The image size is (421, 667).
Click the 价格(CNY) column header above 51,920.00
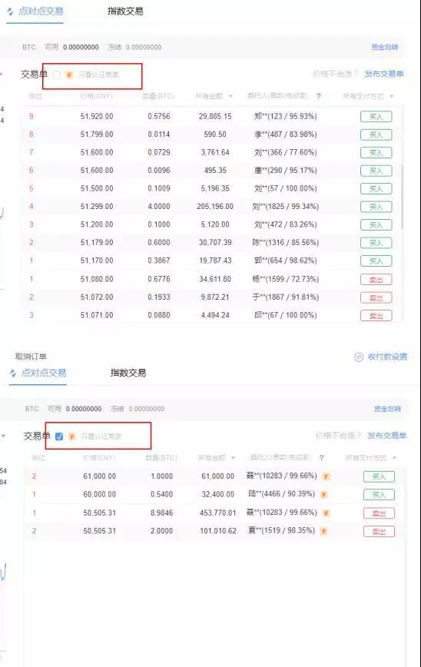[x=97, y=96]
